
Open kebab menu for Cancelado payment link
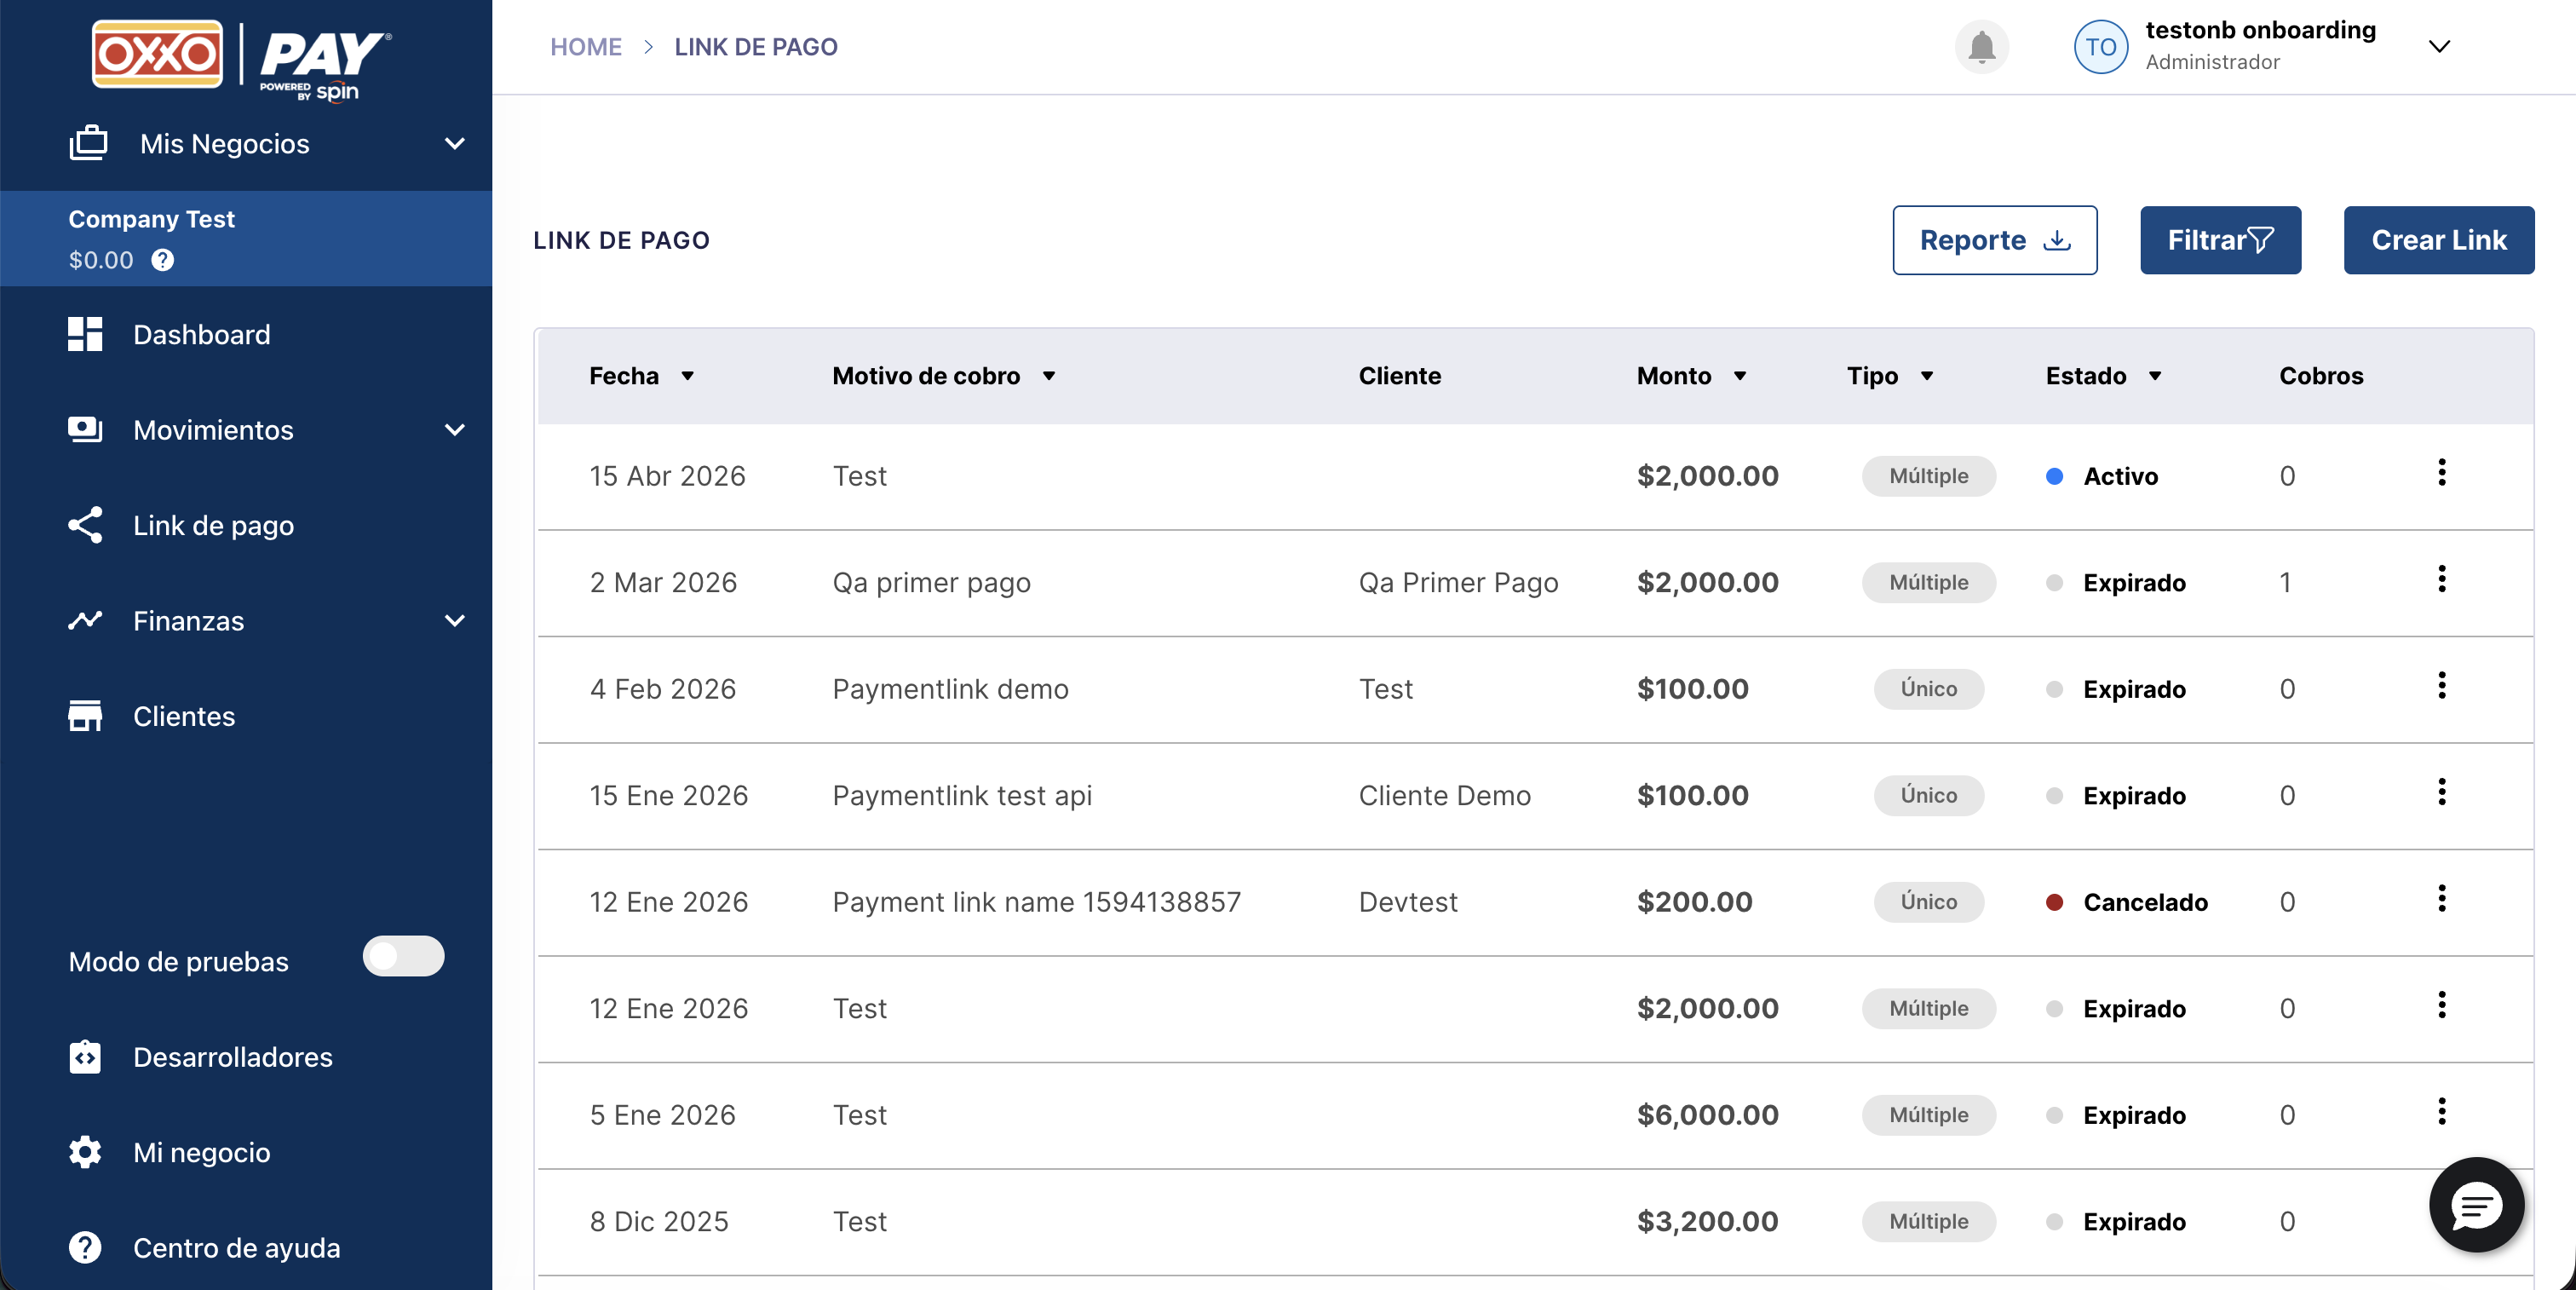coord(2441,899)
